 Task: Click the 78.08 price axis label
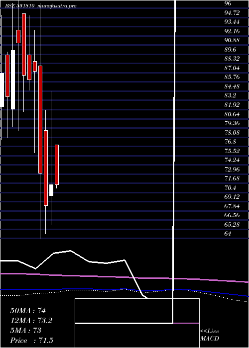[x=232, y=133]
